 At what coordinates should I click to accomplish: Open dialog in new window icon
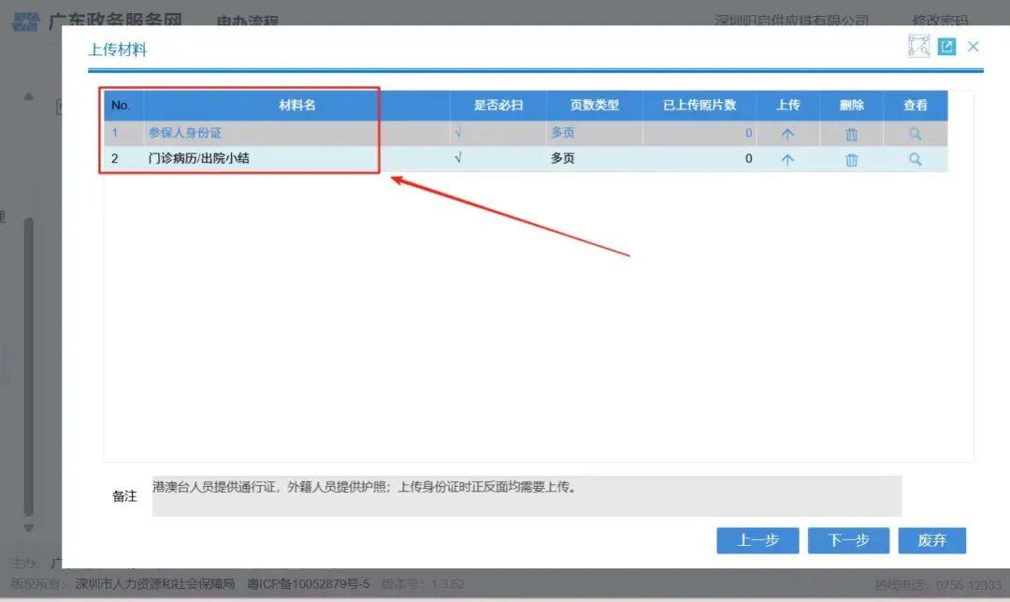[x=946, y=46]
